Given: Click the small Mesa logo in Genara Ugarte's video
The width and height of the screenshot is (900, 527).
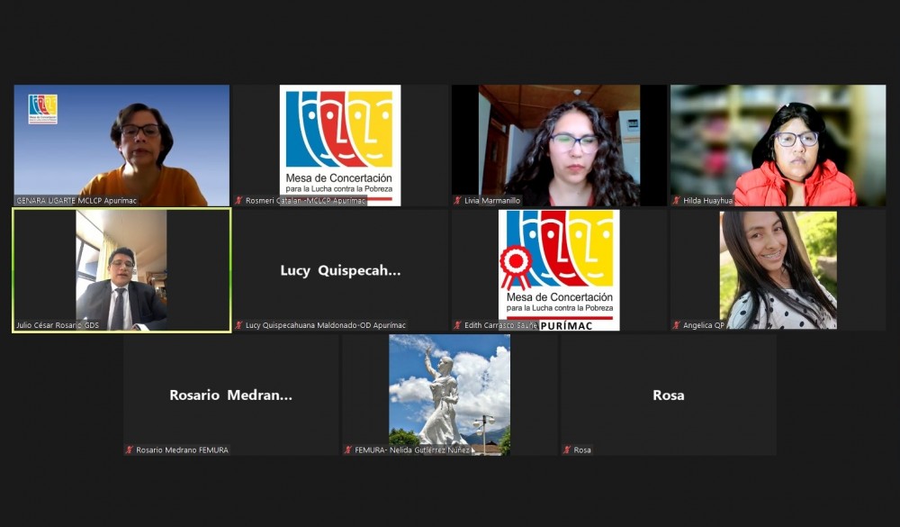Looking at the screenshot, I should point(42,108).
